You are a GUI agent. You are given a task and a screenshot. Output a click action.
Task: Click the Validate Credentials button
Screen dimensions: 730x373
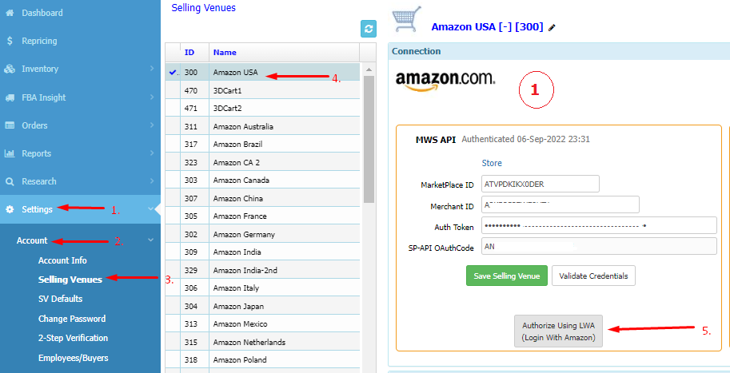pyautogui.click(x=592, y=276)
